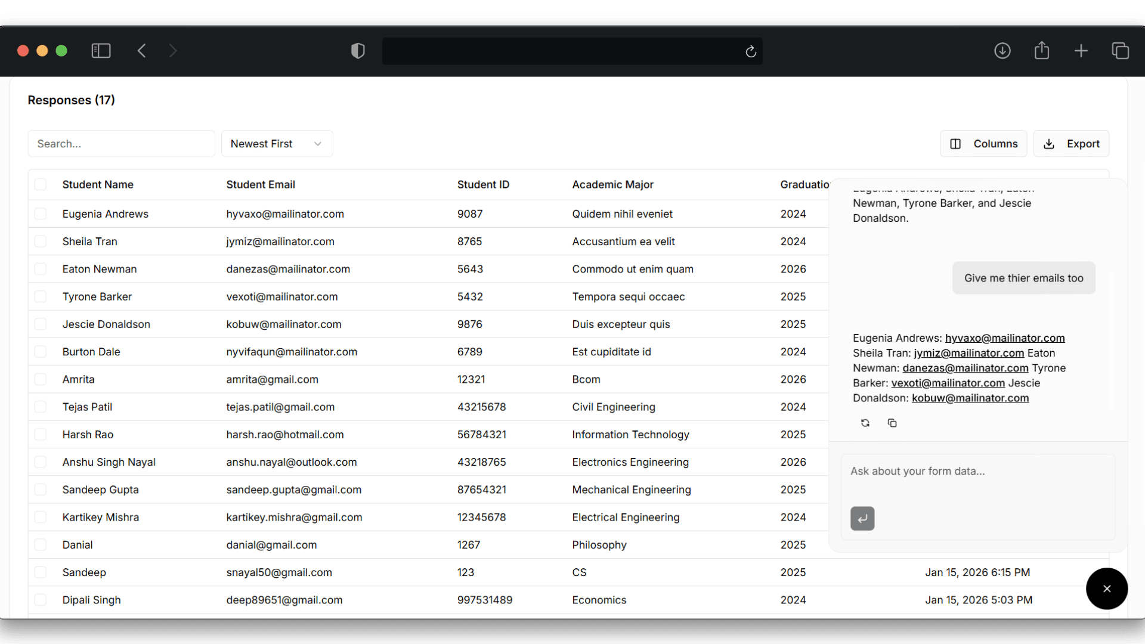
Task: Open a new tab with plus icon
Action: [1081, 51]
